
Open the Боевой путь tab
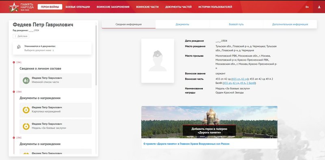pyautogui.click(x=236, y=24)
